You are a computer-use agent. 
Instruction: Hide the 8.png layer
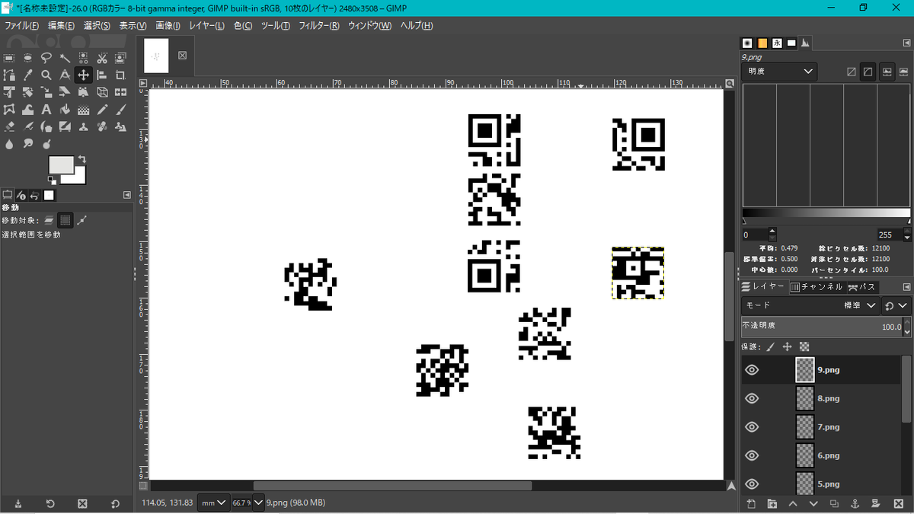[752, 398]
